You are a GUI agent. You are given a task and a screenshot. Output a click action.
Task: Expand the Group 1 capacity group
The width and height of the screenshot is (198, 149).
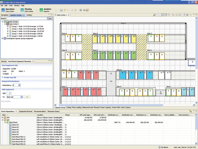pos(8,27)
